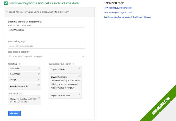Screen dimensions: 176x121
Task: Open the product category dropdown arrow
Action: pos(83,56)
